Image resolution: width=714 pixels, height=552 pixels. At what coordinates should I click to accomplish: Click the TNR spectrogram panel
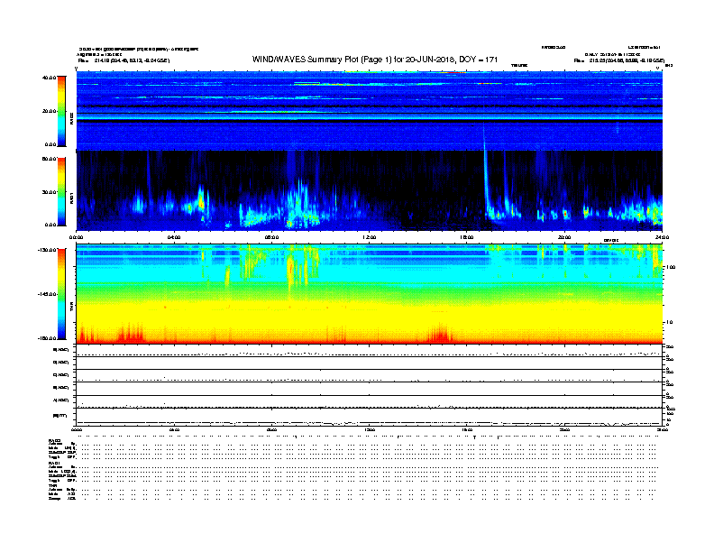[x=370, y=294]
